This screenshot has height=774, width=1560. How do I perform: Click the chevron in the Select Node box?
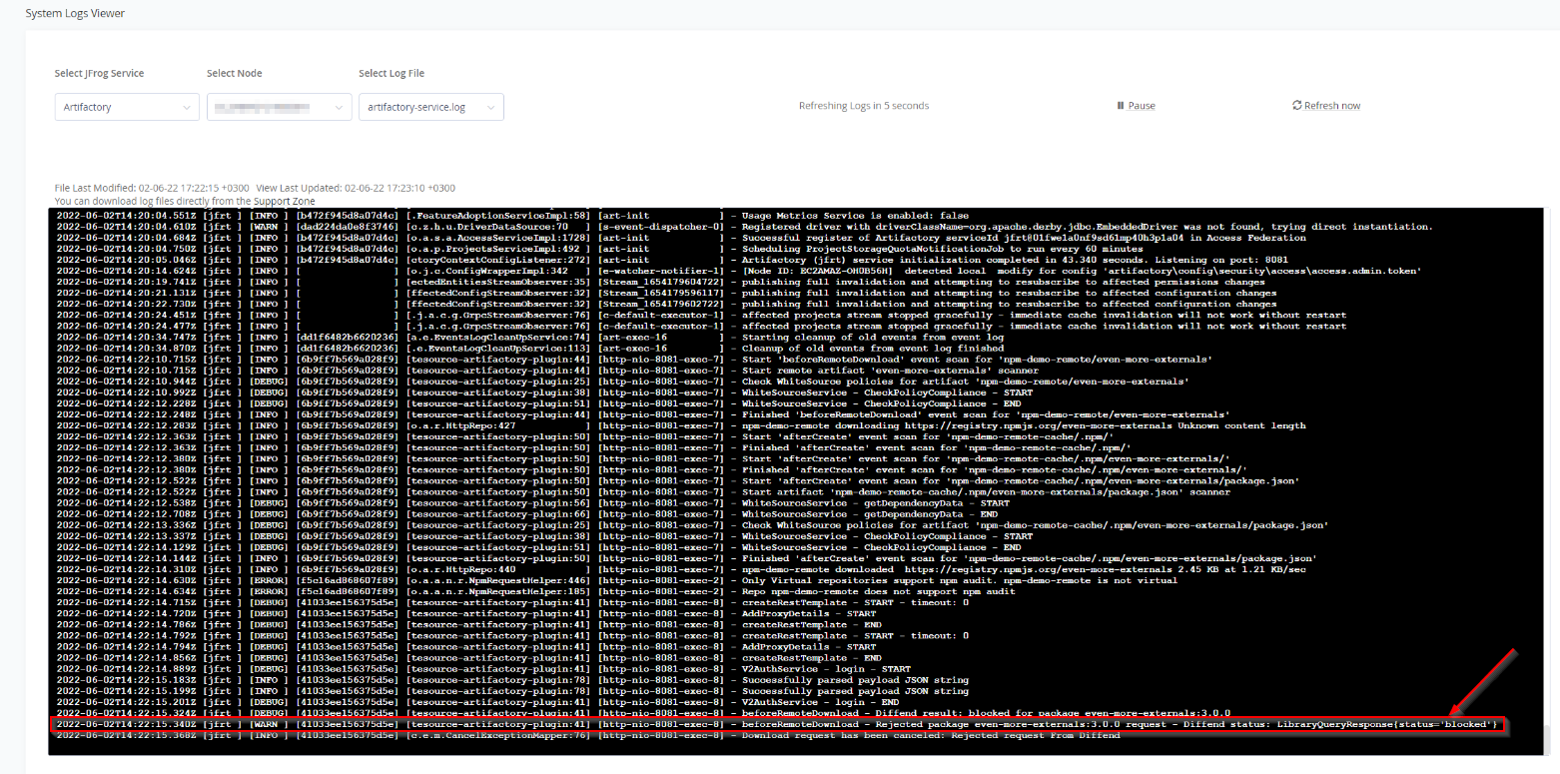pos(338,107)
